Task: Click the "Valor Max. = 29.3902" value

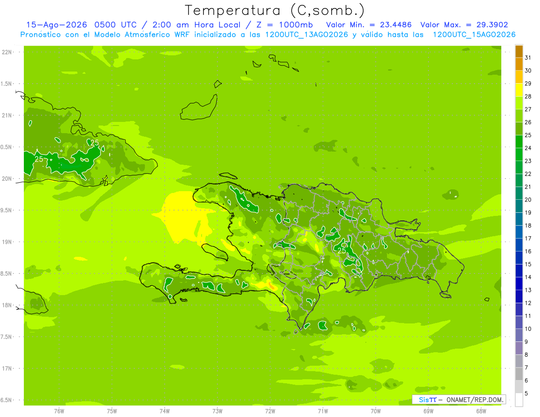Action: [464, 25]
